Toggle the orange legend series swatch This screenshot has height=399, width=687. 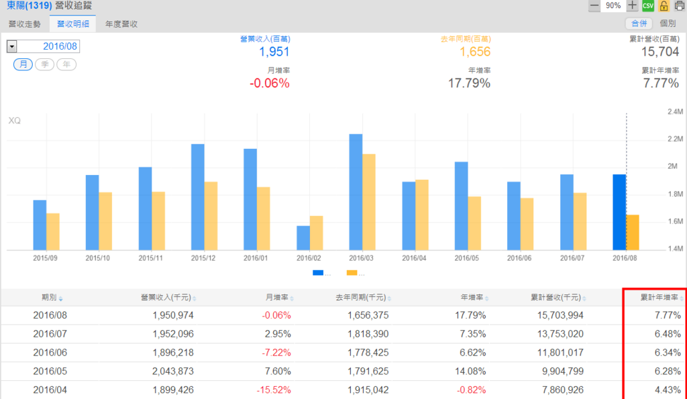click(352, 273)
